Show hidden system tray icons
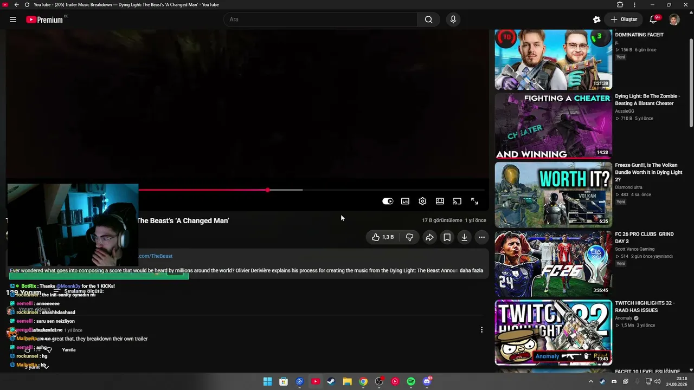 pyautogui.click(x=591, y=382)
